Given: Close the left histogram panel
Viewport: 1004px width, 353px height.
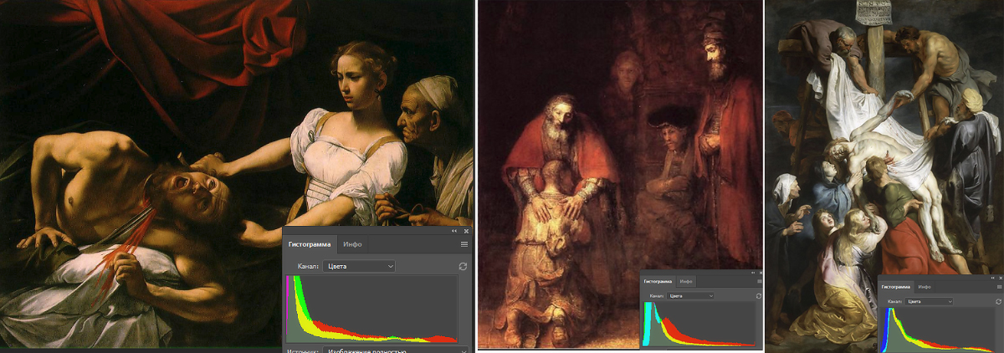Looking at the screenshot, I should tap(466, 231).
